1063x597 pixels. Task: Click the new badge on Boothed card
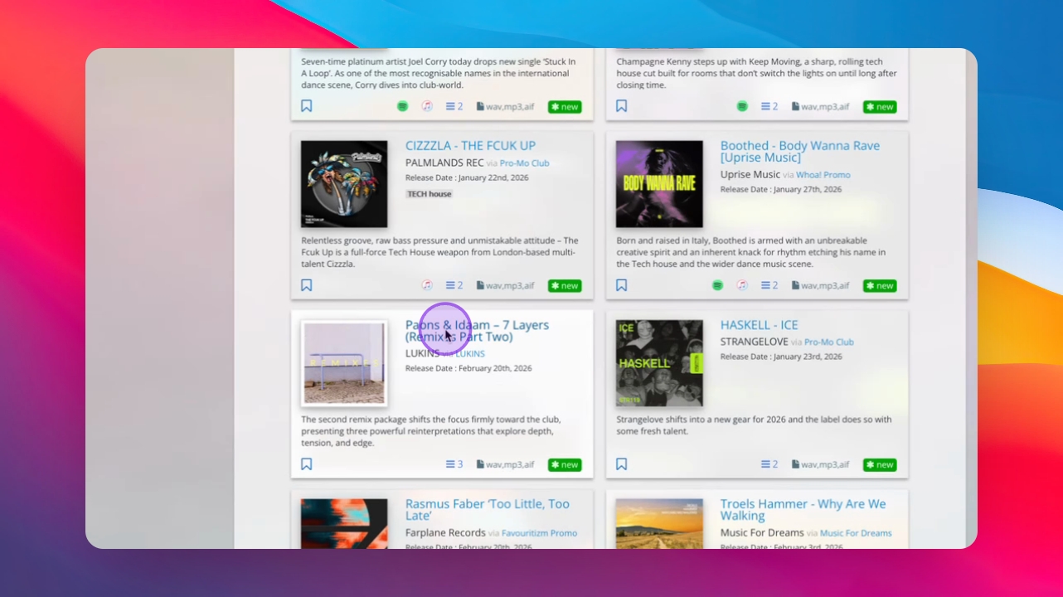tap(880, 286)
